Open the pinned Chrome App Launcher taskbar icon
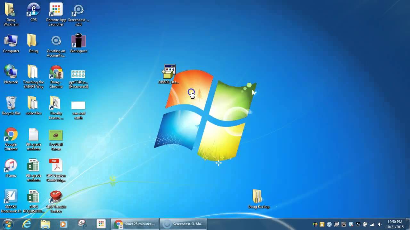410x230 pixels. 101,224
